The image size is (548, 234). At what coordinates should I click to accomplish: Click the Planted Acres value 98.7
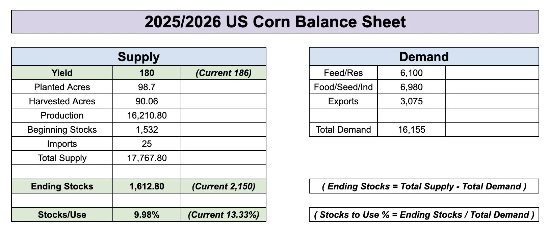(147, 87)
